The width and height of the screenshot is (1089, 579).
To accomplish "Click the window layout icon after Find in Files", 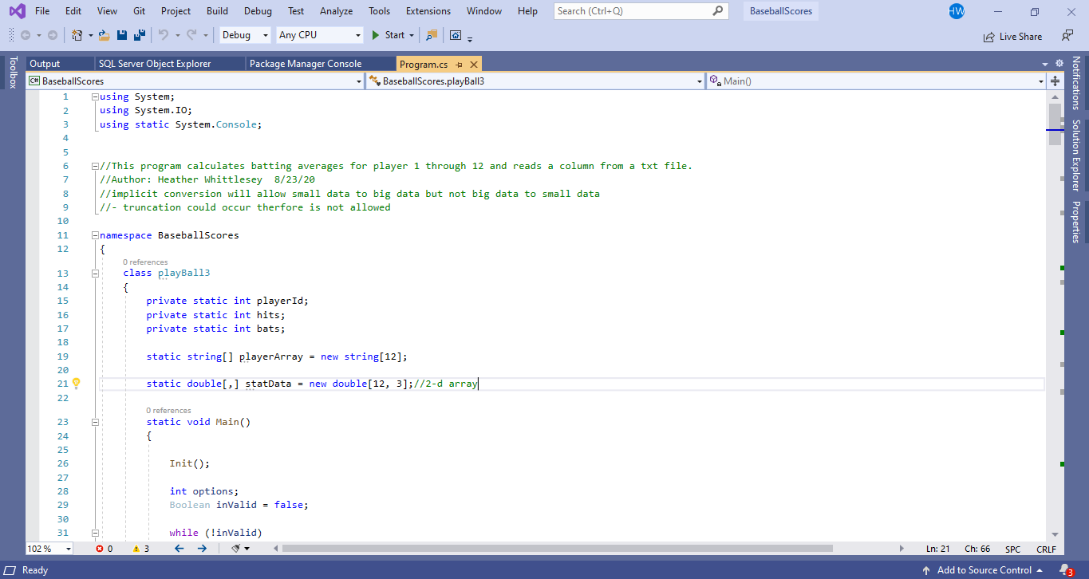I will 456,35.
